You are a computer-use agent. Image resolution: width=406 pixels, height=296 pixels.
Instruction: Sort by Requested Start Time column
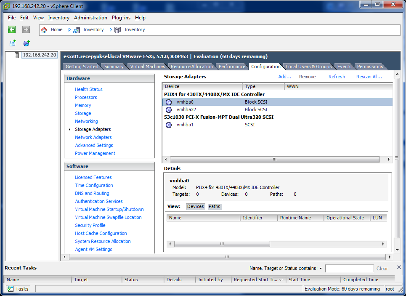(x=259, y=280)
